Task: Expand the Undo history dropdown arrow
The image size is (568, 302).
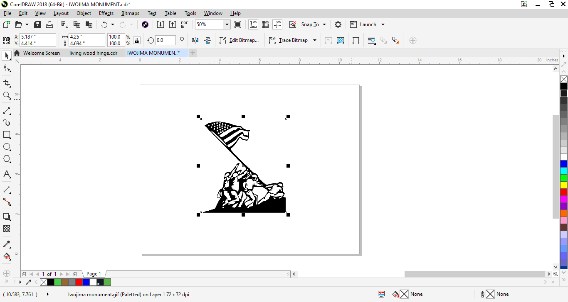Action: (x=112, y=24)
